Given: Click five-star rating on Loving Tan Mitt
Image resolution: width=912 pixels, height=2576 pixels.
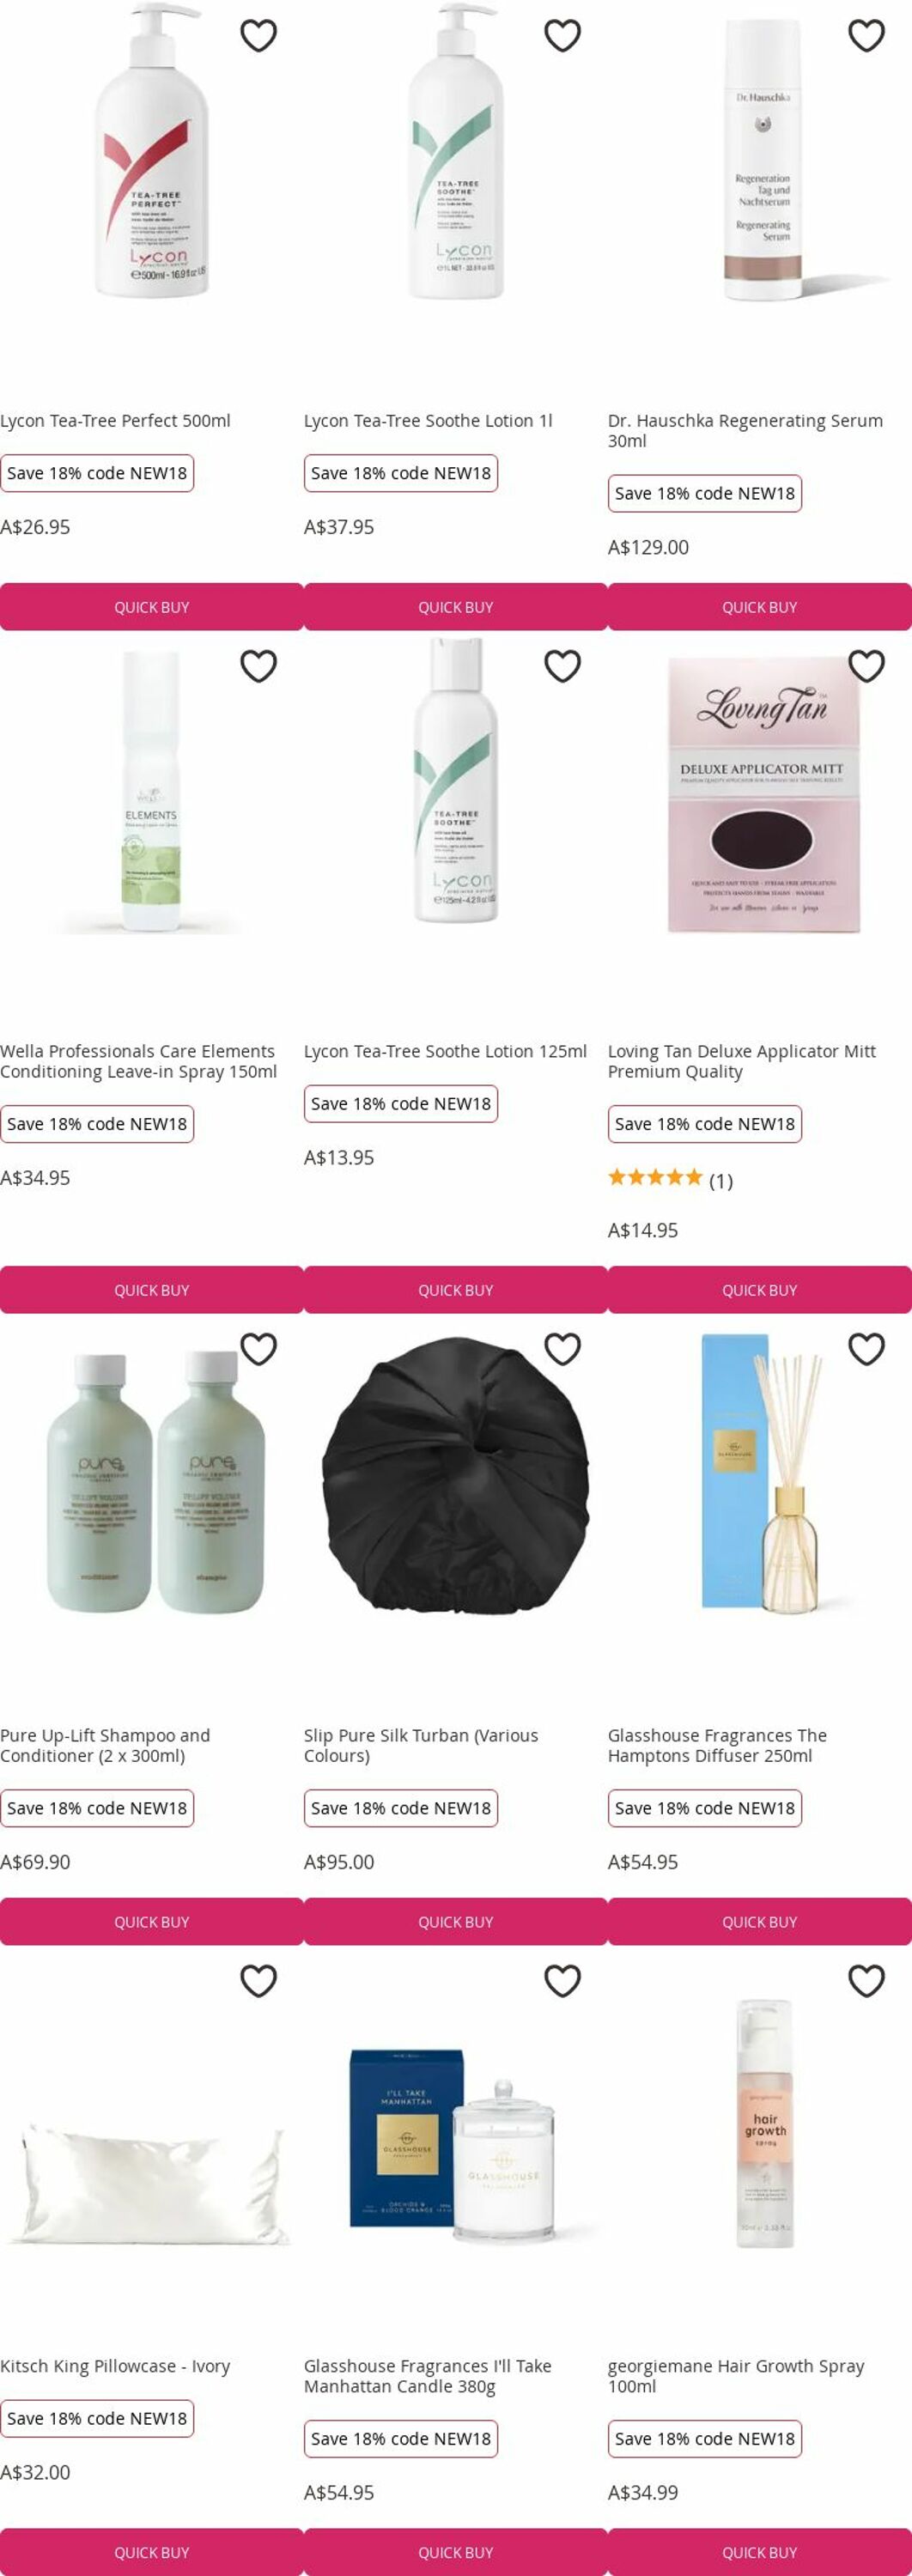Looking at the screenshot, I should tap(656, 1177).
